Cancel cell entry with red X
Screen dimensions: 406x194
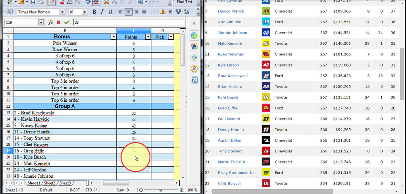58,23
